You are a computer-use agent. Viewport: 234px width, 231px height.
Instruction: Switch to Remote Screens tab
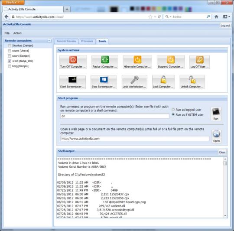click(66, 41)
